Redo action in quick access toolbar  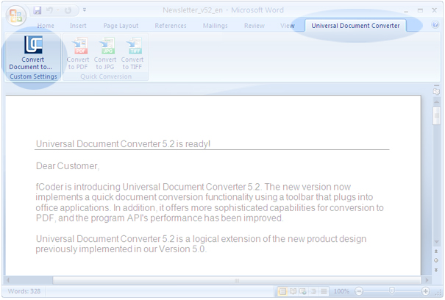(x=68, y=10)
